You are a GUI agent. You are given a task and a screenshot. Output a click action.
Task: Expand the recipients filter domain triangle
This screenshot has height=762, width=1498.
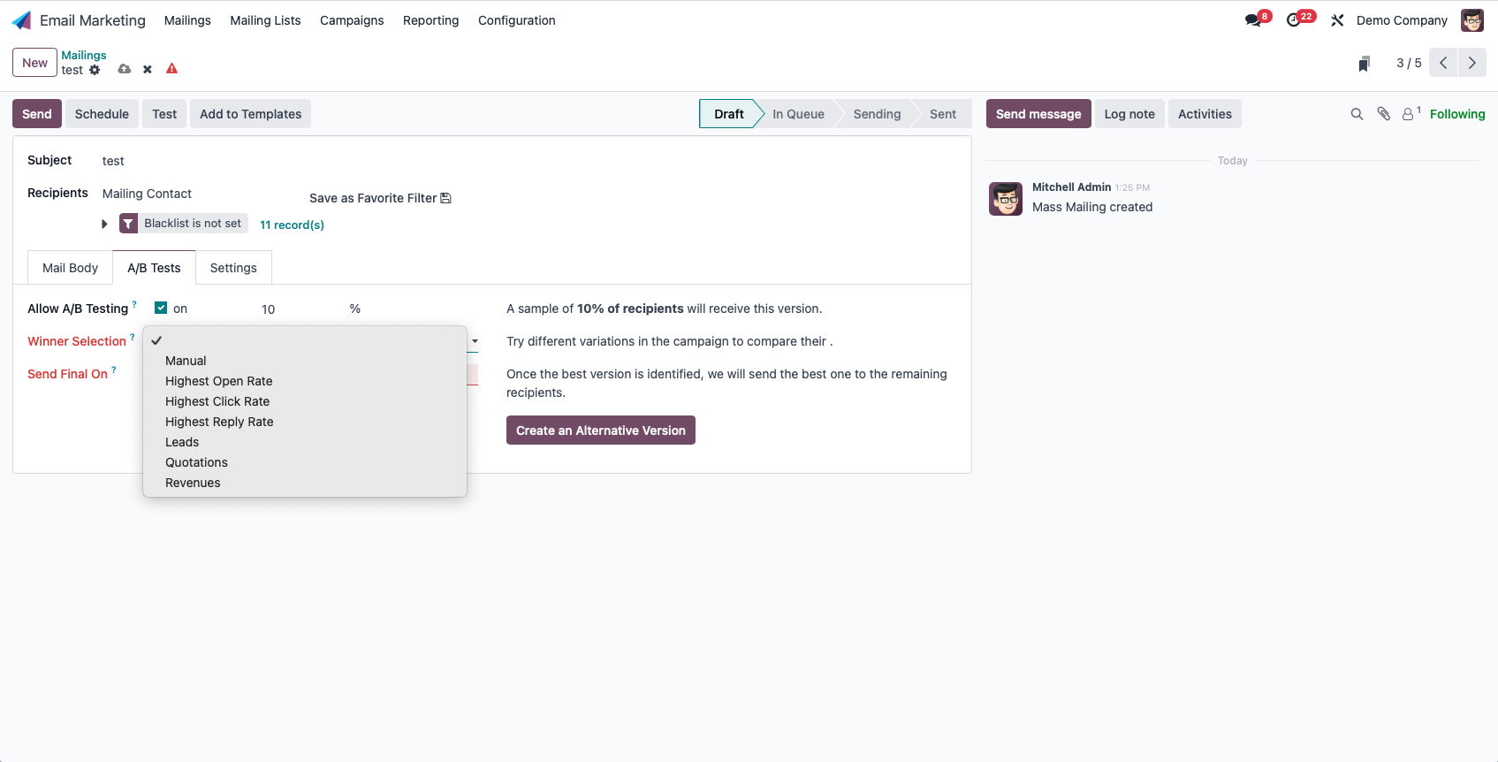[104, 225]
